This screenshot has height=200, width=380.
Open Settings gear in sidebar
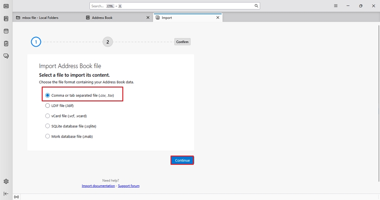6,181
